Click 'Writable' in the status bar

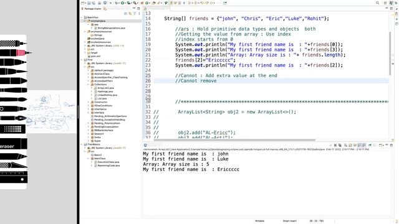point(259,221)
